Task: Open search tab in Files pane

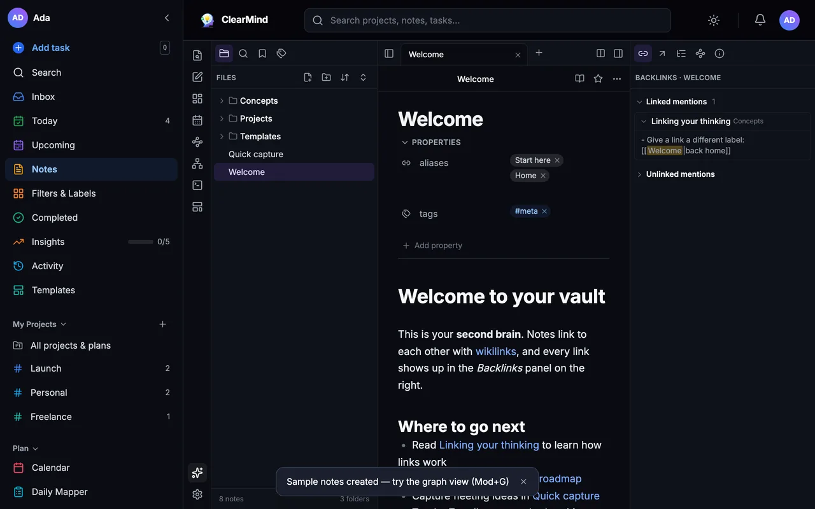Action: point(243,53)
